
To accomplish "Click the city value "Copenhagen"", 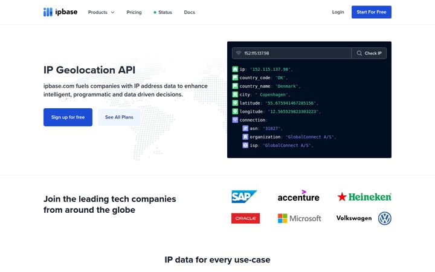I will [271, 95].
